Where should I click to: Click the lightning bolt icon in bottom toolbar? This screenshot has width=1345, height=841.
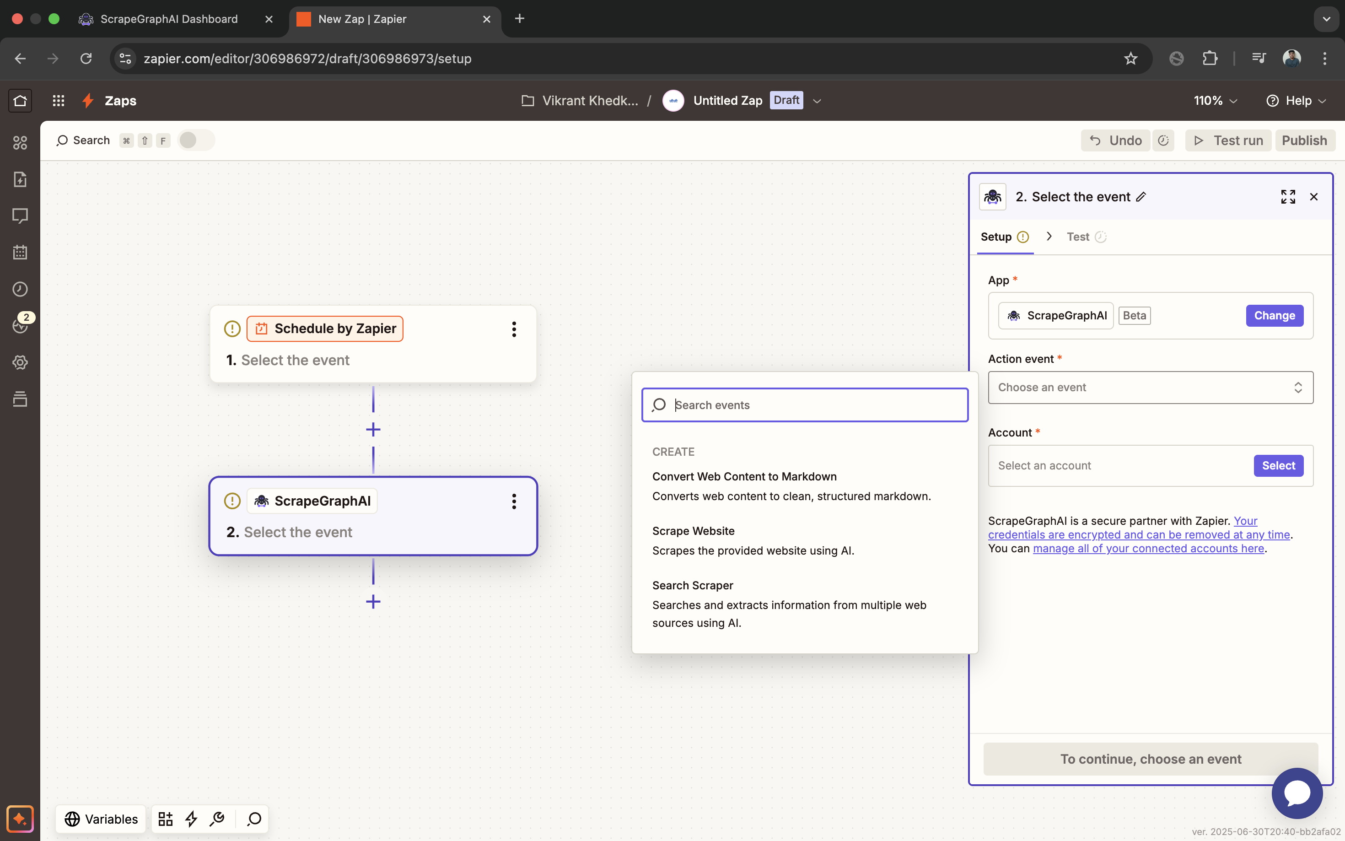(x=191, y=819)
